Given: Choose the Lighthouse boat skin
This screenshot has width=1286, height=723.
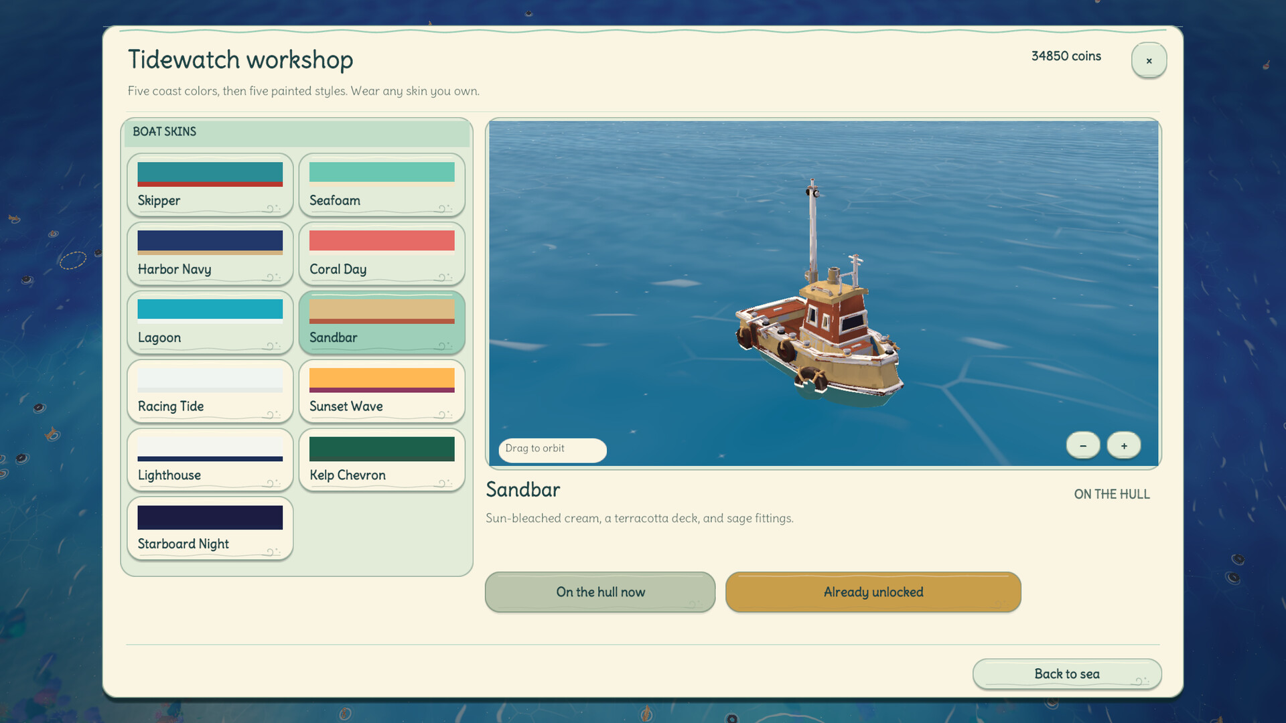Looking at the screenshot, I should coord(210,461).
